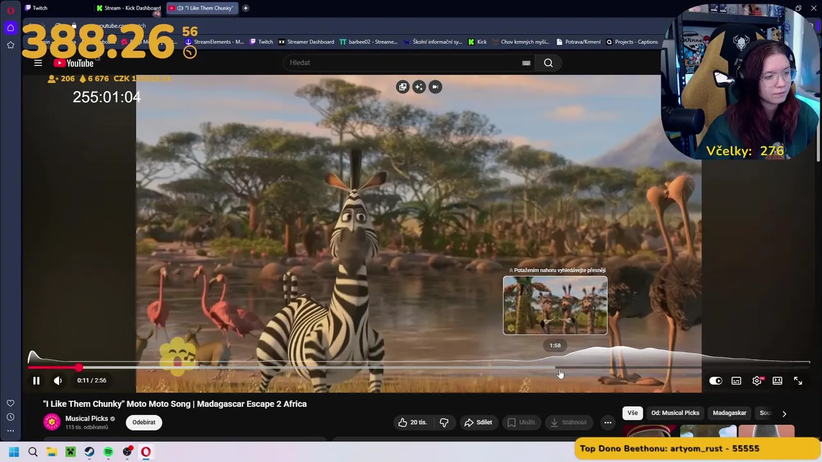Open Opera browser taskbar icon
Screen dimensions: 822x462
point(146,452)
